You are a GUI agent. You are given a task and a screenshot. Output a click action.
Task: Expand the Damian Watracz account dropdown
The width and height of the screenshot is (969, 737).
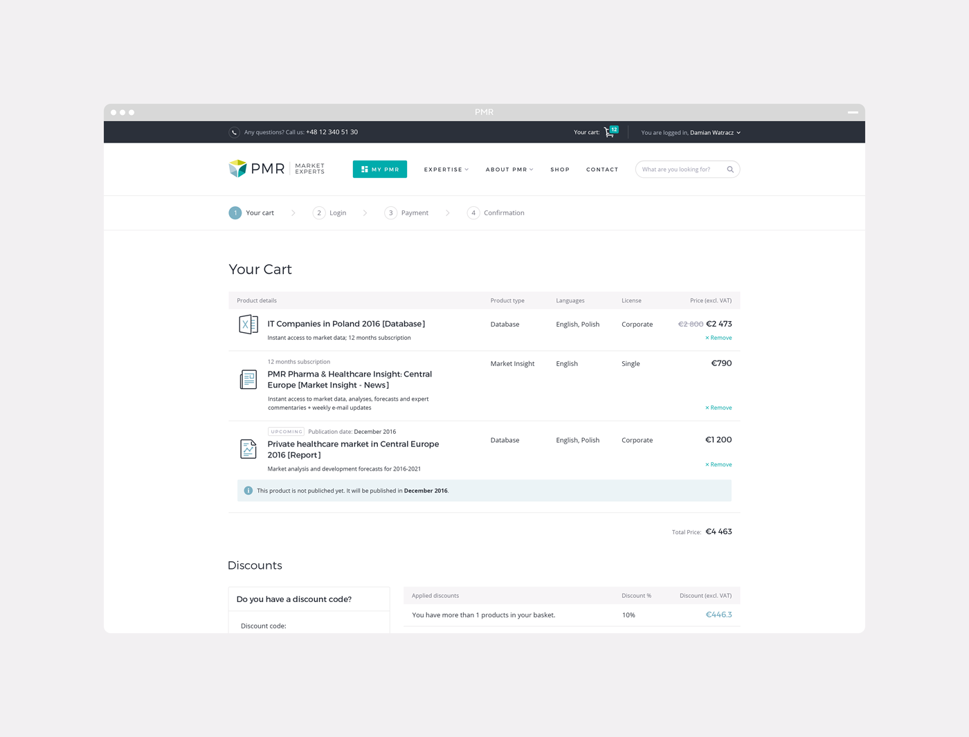click(x=715, y=133)
